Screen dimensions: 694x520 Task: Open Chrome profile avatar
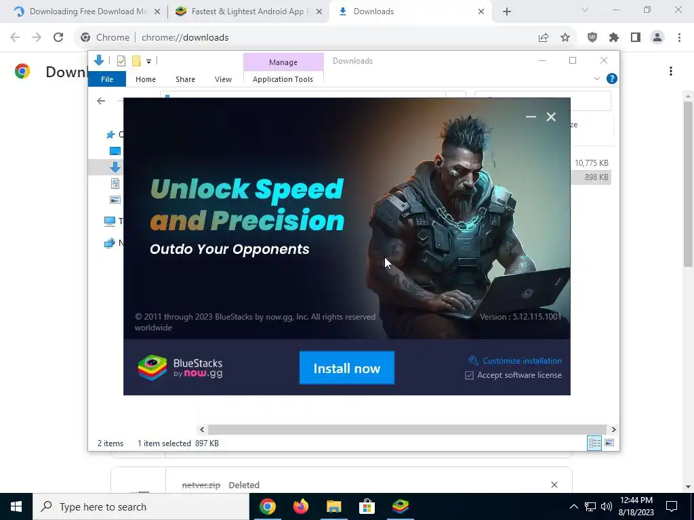(x=657, y=38)
